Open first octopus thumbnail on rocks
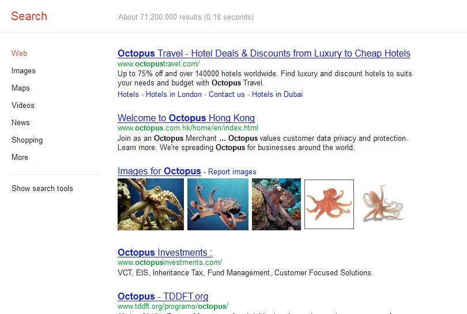This screenshot has width=467, height=314. pos(150,204)
